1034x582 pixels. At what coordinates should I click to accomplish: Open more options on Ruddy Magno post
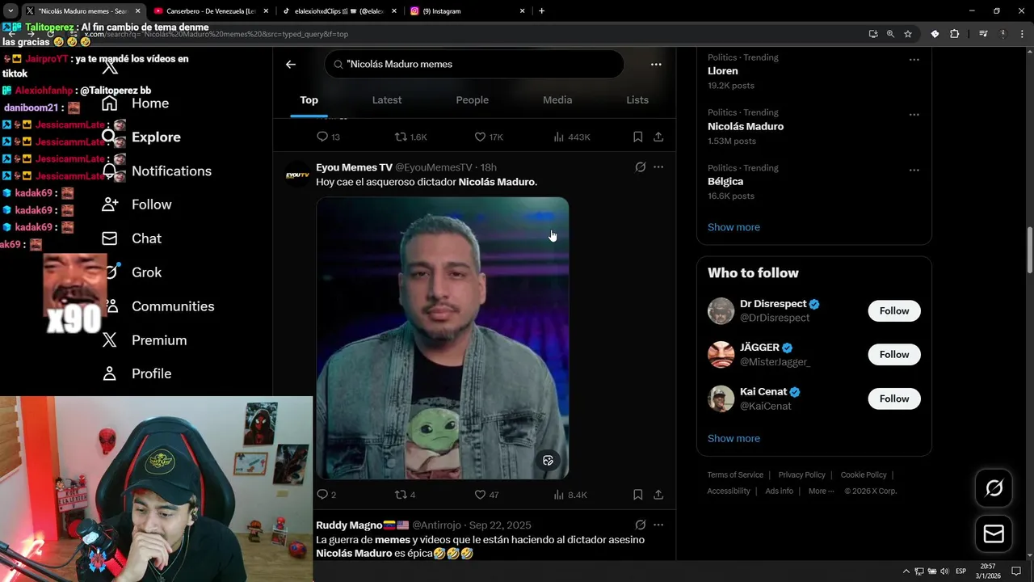coord(658,525)
